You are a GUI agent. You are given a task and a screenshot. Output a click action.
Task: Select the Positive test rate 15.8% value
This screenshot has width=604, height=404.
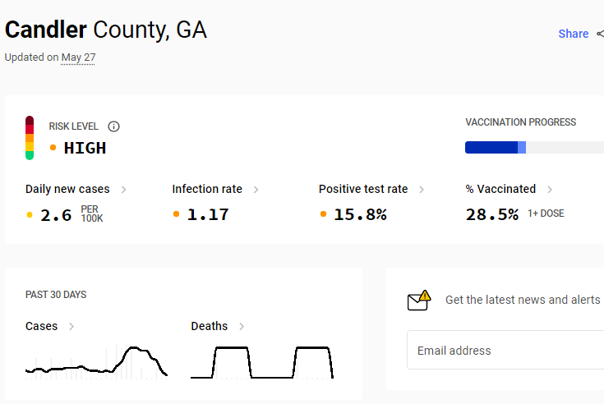[x=360, y=214]
